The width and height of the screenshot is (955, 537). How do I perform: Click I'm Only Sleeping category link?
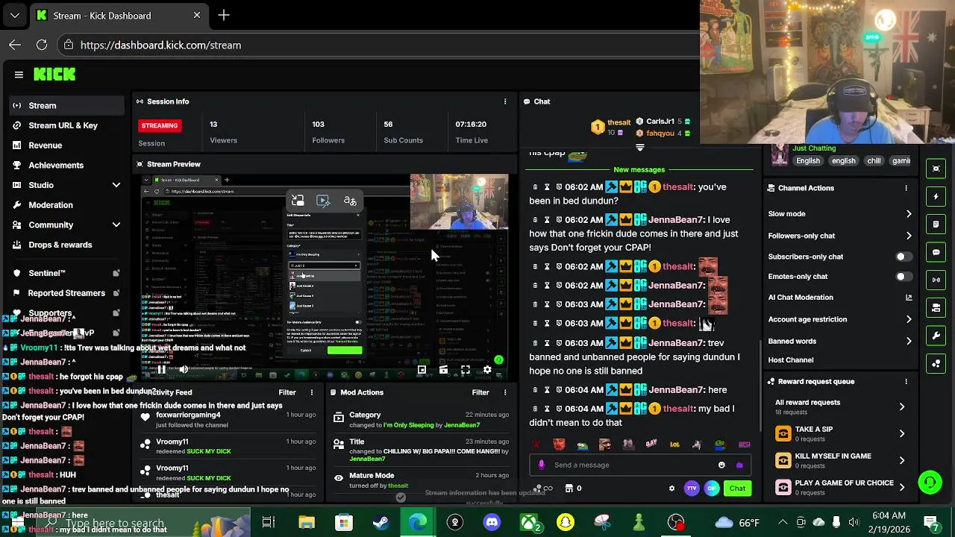[x=408, y=425]
